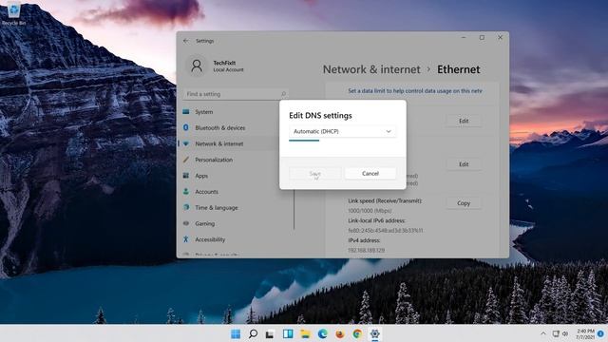Select Network & internet in sidebar
Image resolution: width=608 pixels, height=342 pixels.
click(x=219, y=143)
